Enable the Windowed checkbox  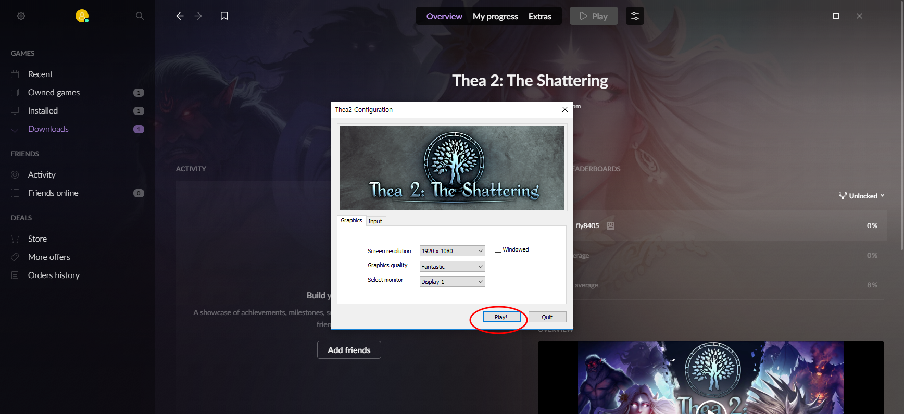point(498,249)
